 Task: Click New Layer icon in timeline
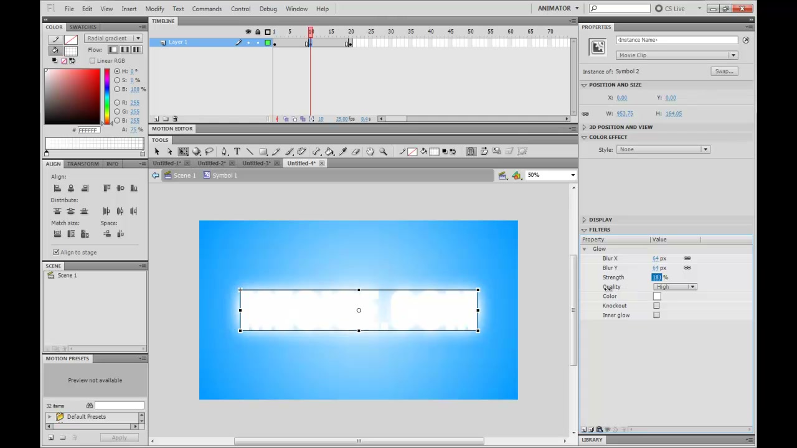point(156,119)
